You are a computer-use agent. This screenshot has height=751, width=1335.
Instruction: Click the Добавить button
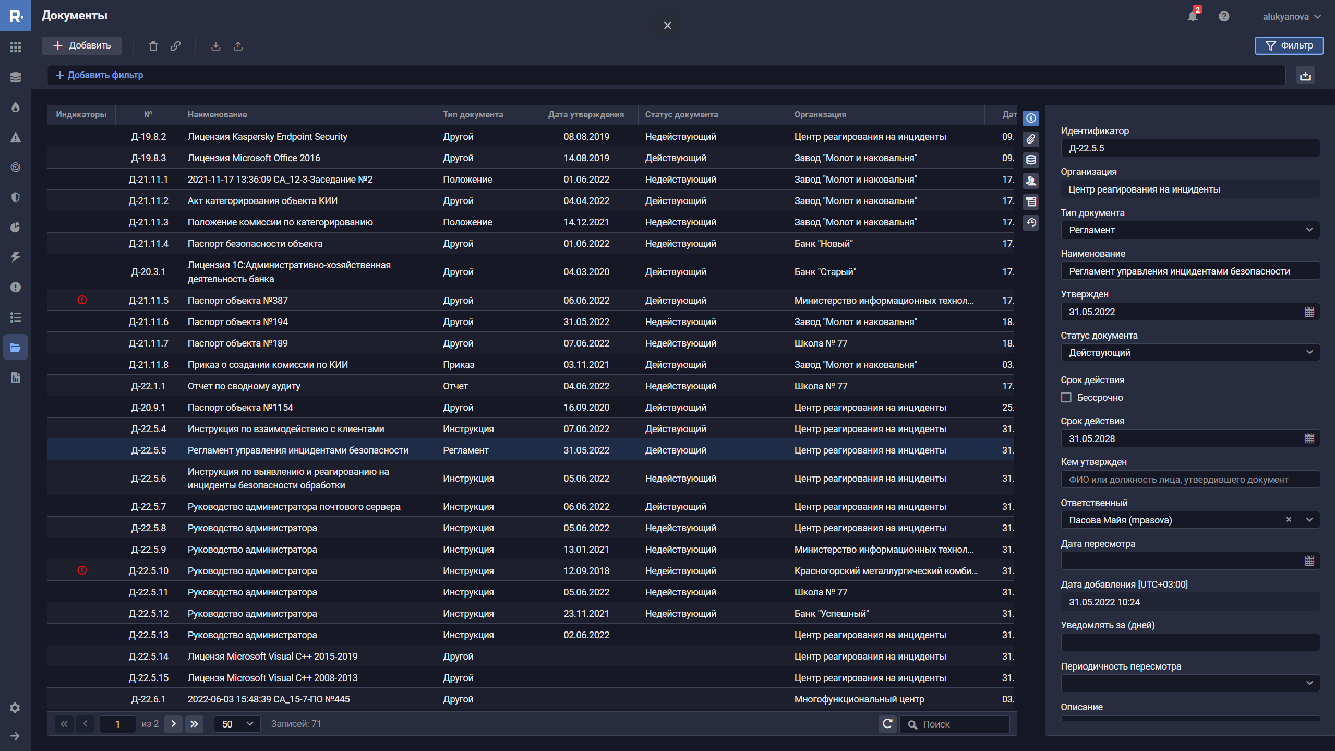82,46
